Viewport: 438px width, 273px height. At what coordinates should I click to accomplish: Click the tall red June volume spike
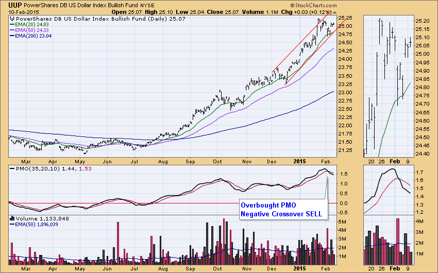(118, 244)
